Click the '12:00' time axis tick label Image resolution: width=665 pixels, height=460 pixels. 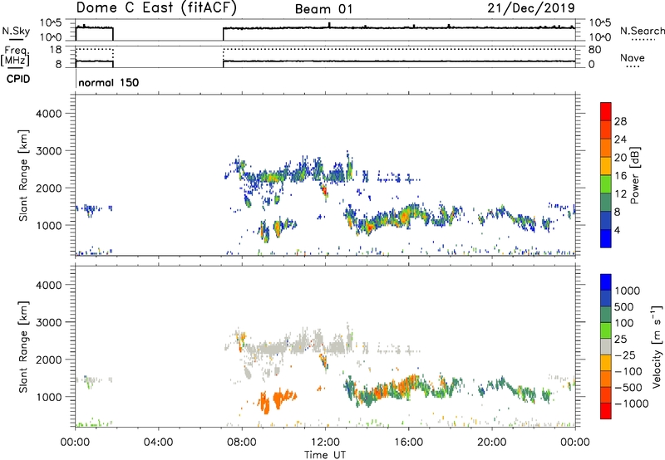click(325, 443)
